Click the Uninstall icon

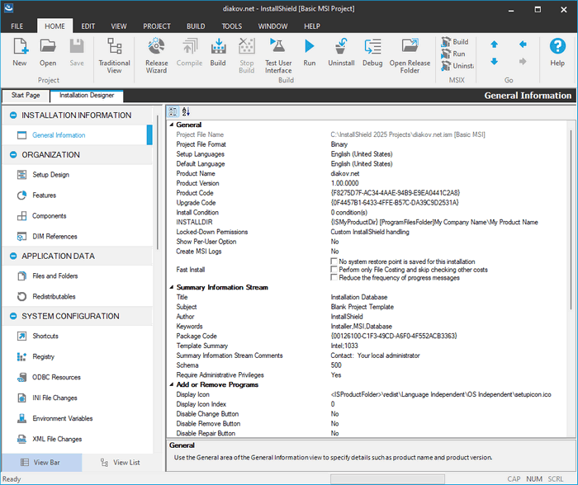coord(341,51)
